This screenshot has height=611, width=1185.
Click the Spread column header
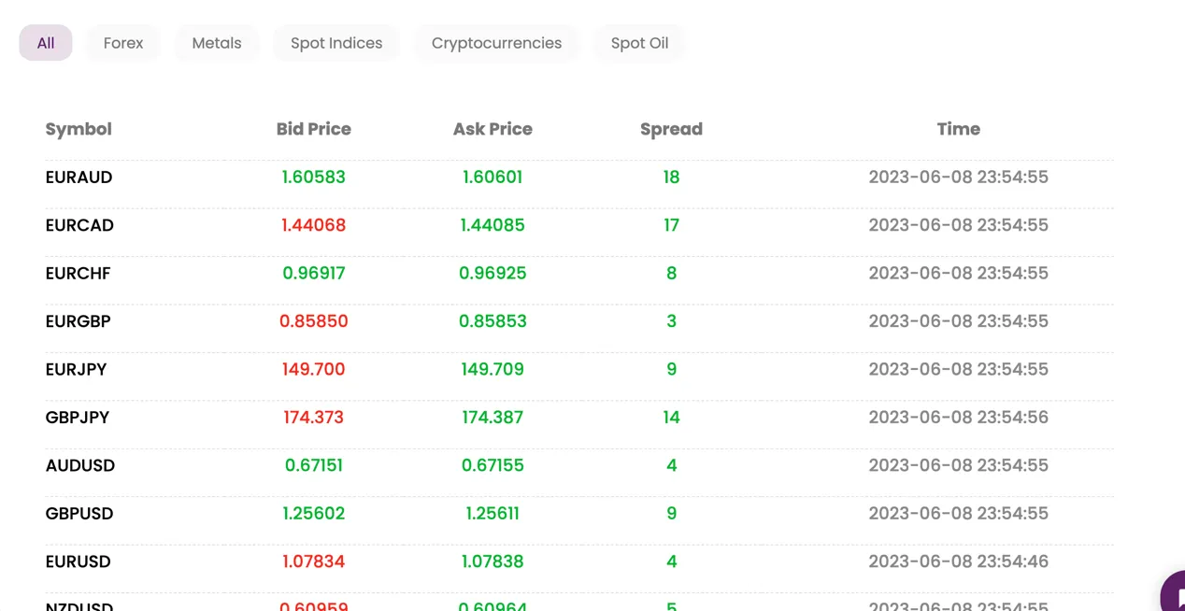click(x=671, y=129)
